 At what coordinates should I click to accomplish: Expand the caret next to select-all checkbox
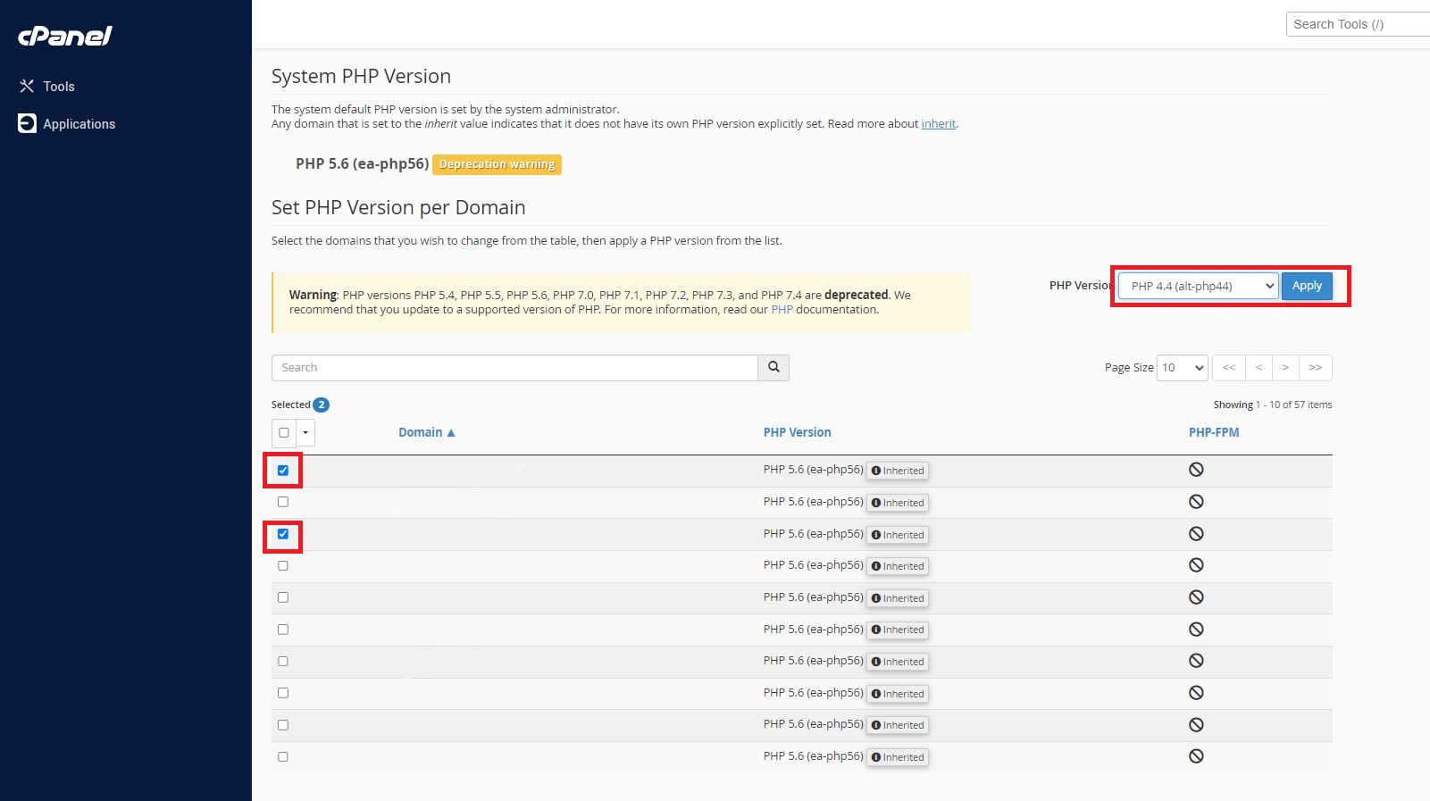(x=305, y=432)
